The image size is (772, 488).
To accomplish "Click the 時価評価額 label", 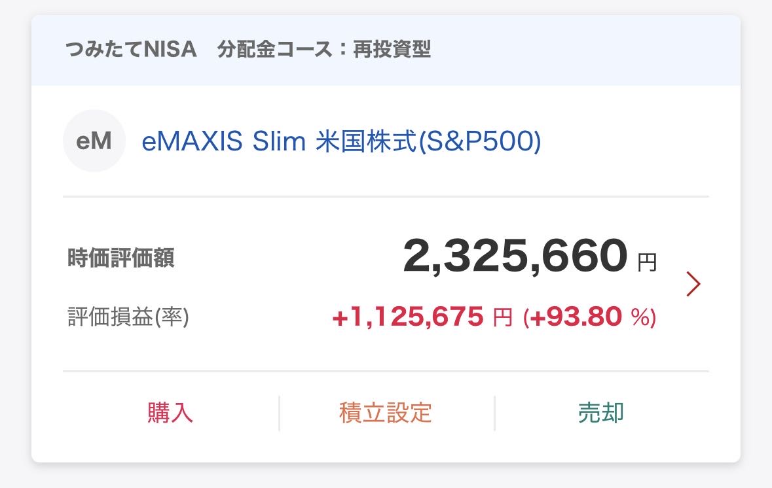I will click(120, 258).
